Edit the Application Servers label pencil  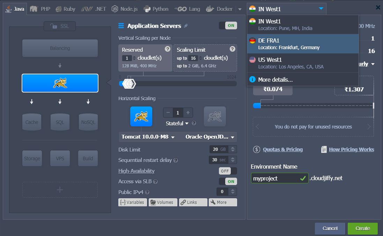pyautogui.click(x=186, y=25)
